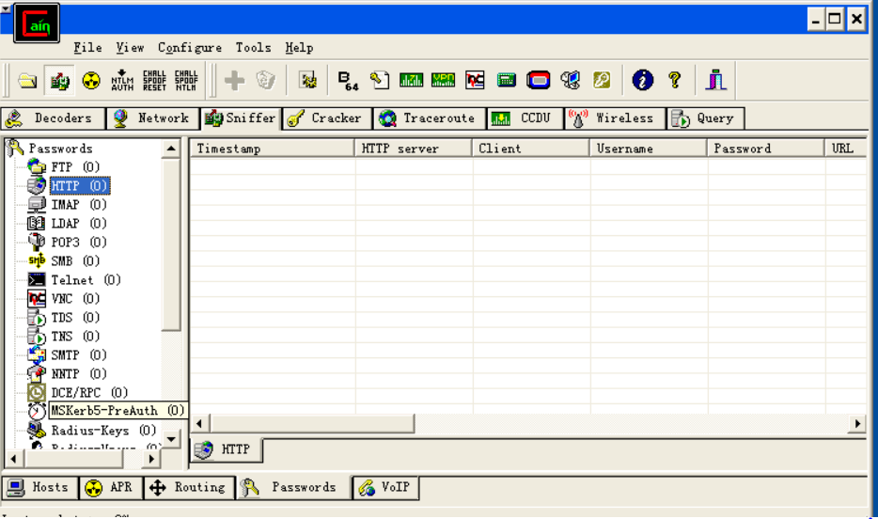The width and height of the screenshot is (878, 519).
Task: Select MSKerb5-PreAuth (0) in the tree
Action: [x=117, y=411]
